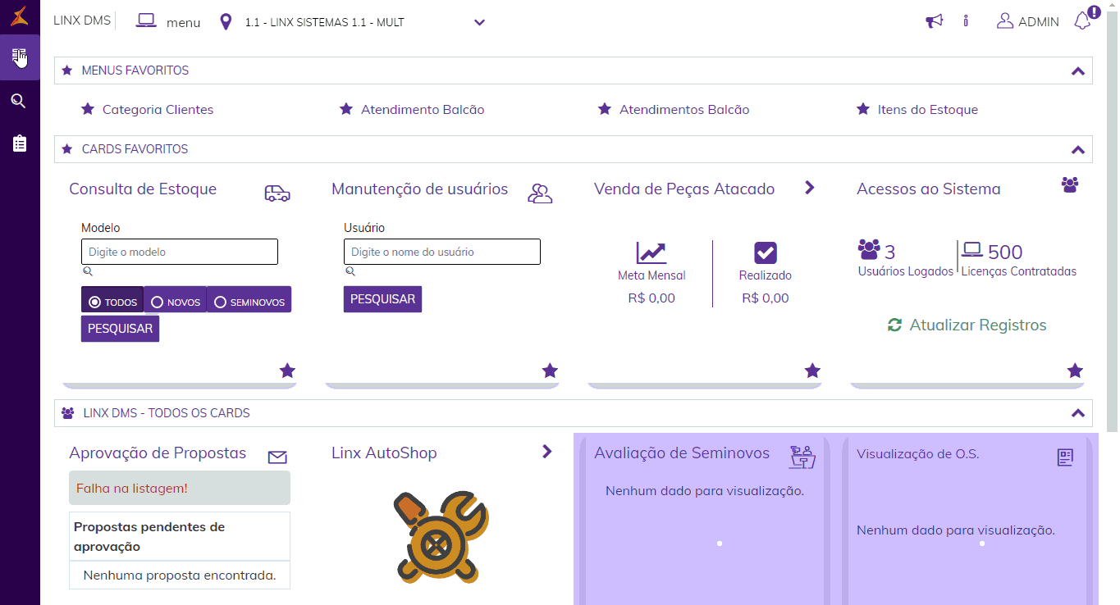This screenshot has width=1120, height=605.
Task: Click PESQUISAR in Consulta de Estoque
Action: point(120,329)
